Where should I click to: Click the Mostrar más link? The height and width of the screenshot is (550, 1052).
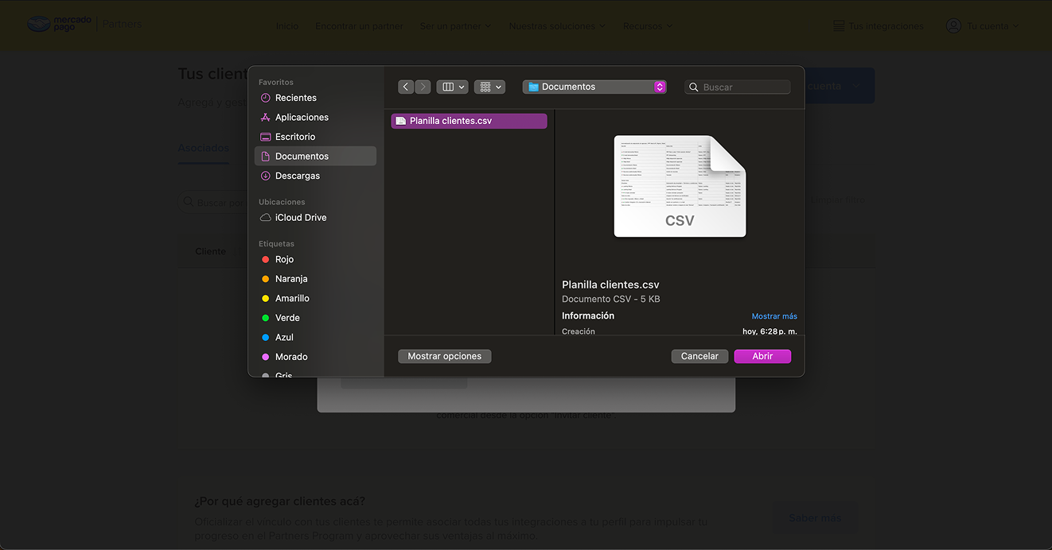tap(774, 316)
